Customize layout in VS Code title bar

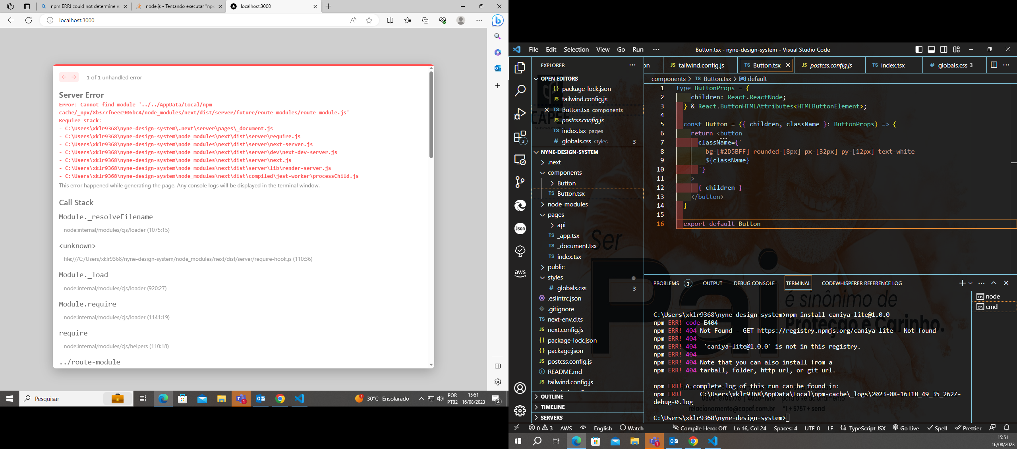(956, 50)
